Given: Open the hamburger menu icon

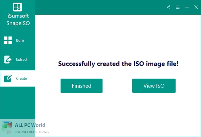Looking at the screenshot, I should click(178, 7).
